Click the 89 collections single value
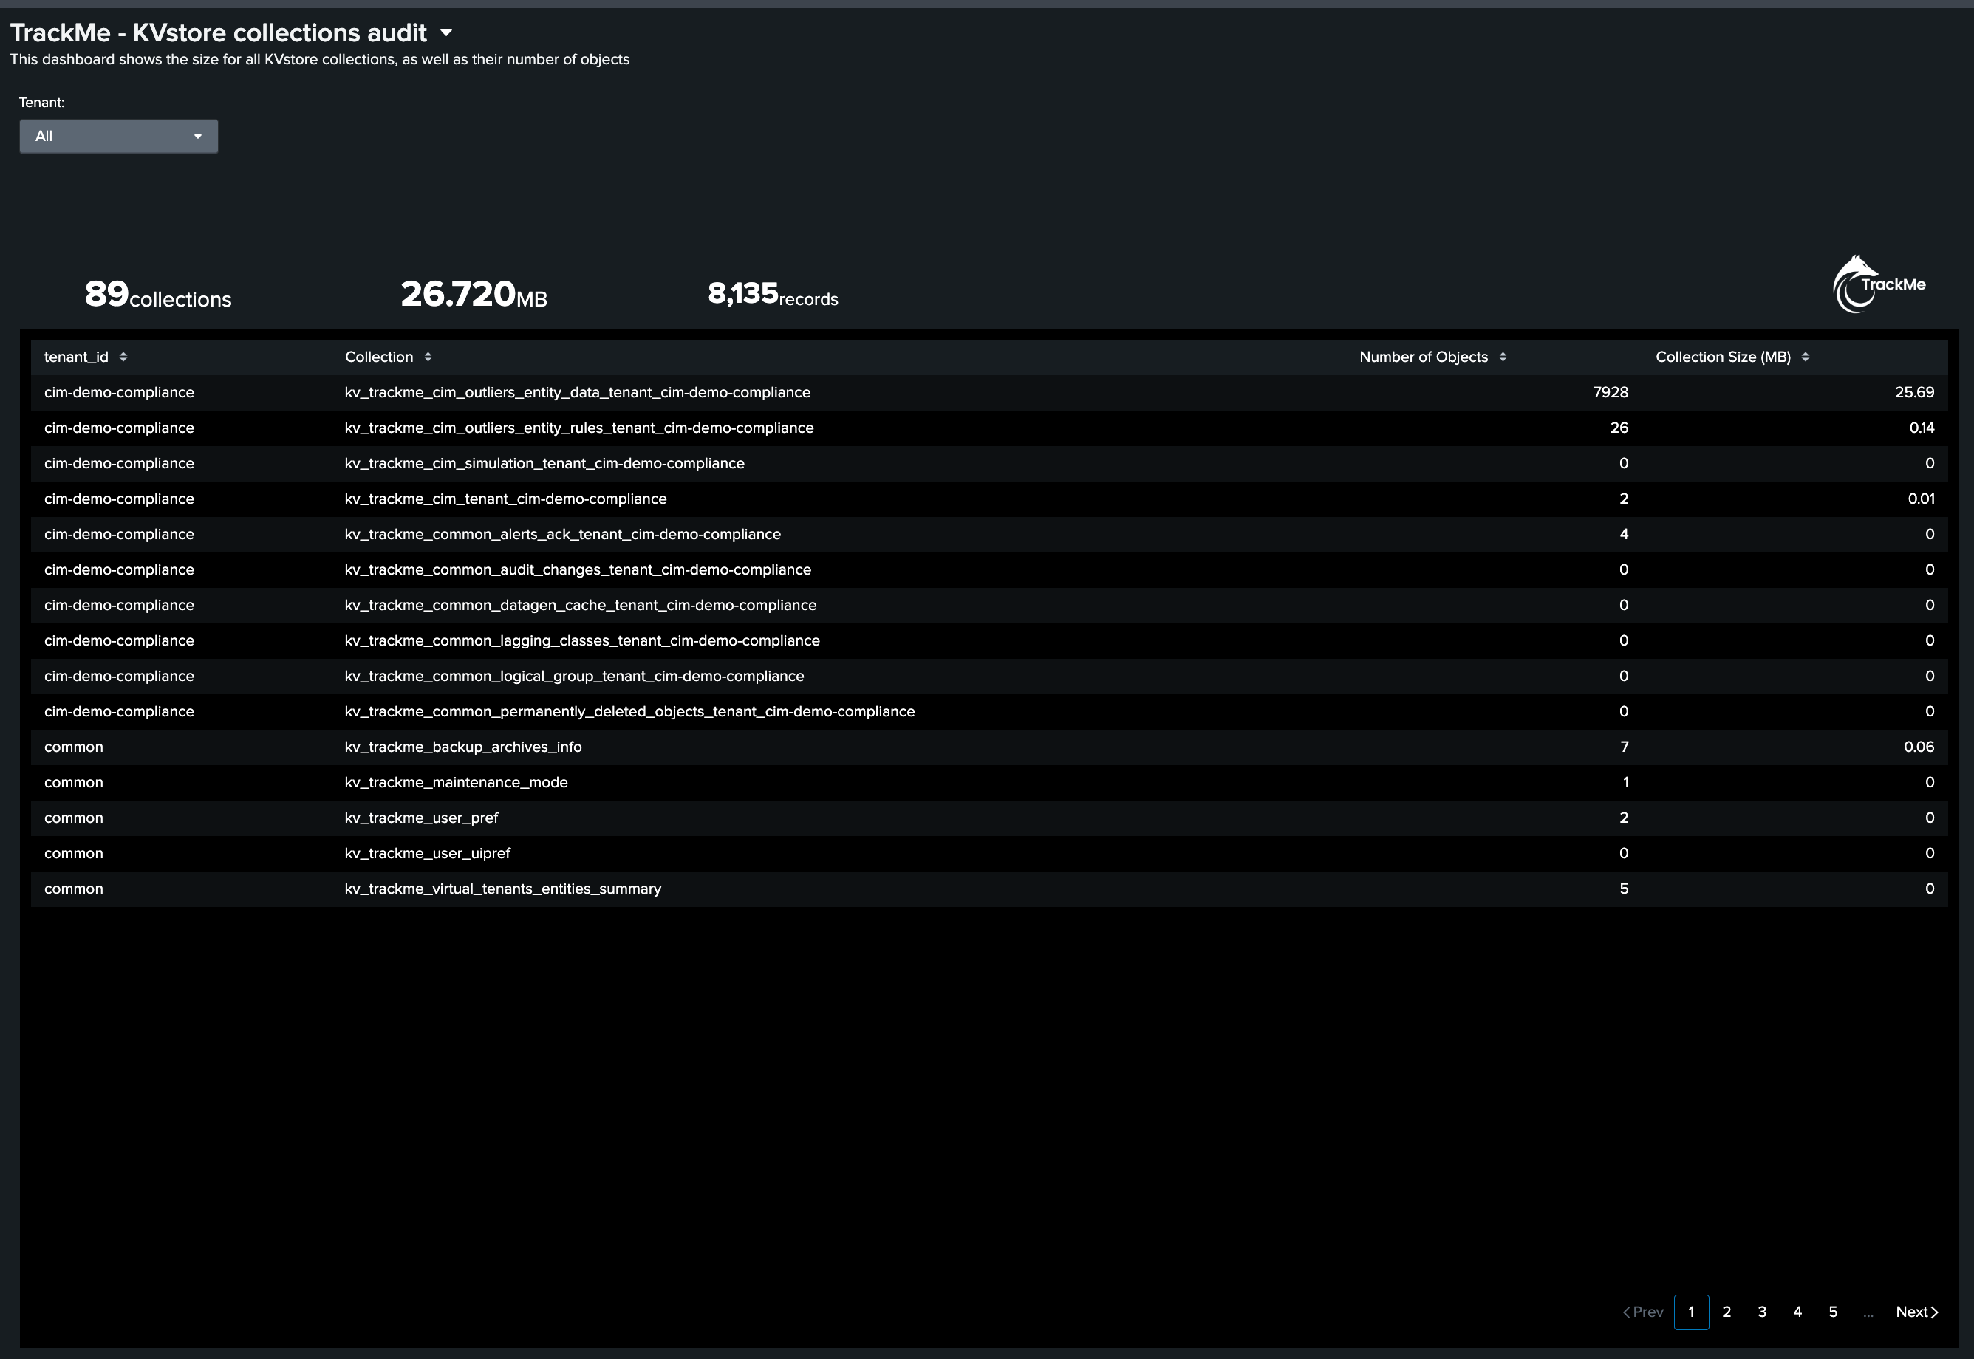Screen dimensions: 1974x1359 pos(158,295)
